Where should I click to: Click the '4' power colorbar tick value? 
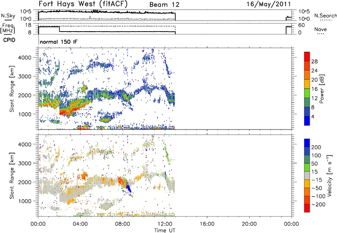click(313, 116)
